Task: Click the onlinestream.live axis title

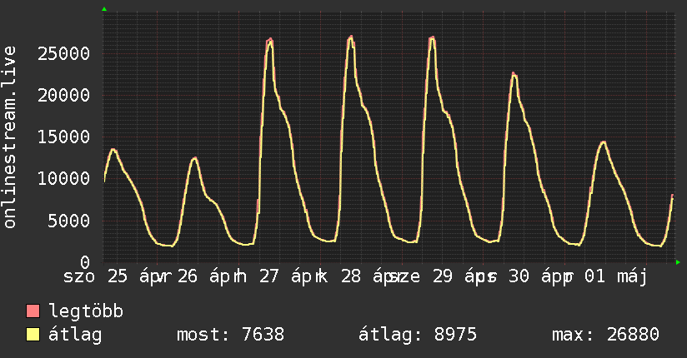Action: [x=10, y=137]
